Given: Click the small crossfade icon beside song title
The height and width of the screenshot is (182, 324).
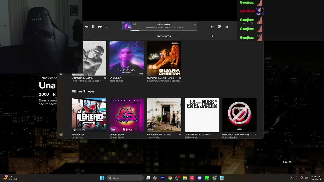Looking at the screenshot, I should point(135,24).
